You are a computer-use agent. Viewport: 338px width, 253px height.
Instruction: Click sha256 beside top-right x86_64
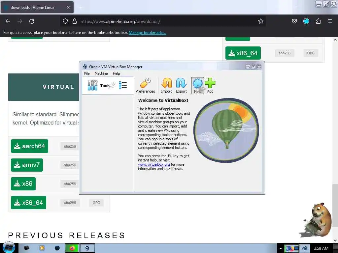click(x=284, y=53)
